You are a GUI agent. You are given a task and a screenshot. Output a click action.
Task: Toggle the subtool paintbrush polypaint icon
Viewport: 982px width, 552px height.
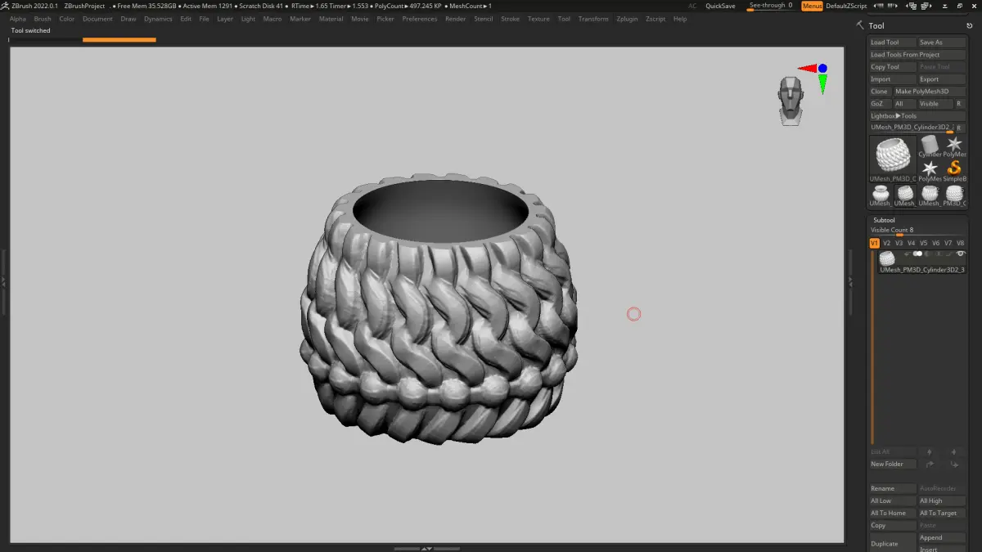click(950, 254)
